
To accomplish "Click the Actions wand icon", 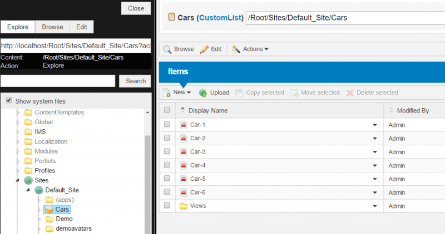I will click(236, 49).
